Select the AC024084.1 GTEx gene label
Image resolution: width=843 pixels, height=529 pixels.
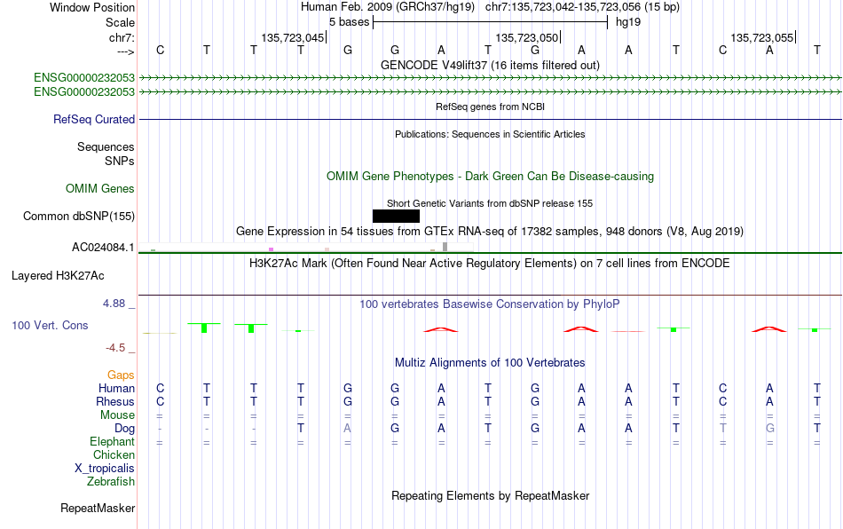point(103,248)
